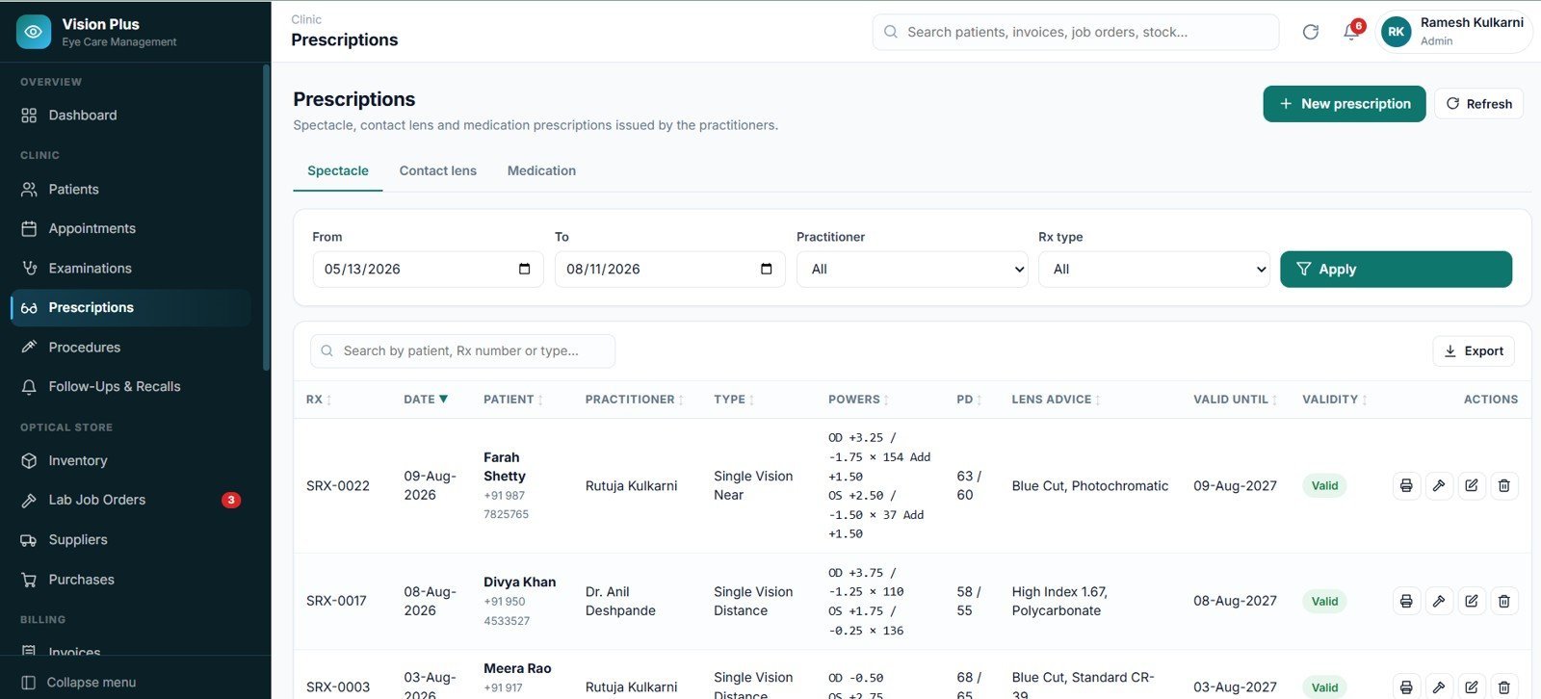This screenshot has height=699, width=1541.
Task: Click patient name Farah Shetty
Action: click(x=505, y=467)
